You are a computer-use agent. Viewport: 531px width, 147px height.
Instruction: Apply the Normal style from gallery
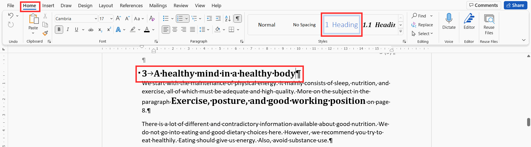tap(267, 25)
